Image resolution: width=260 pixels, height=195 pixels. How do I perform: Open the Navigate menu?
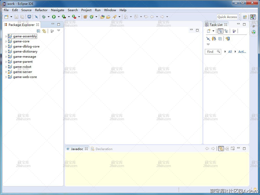[57, 10]
